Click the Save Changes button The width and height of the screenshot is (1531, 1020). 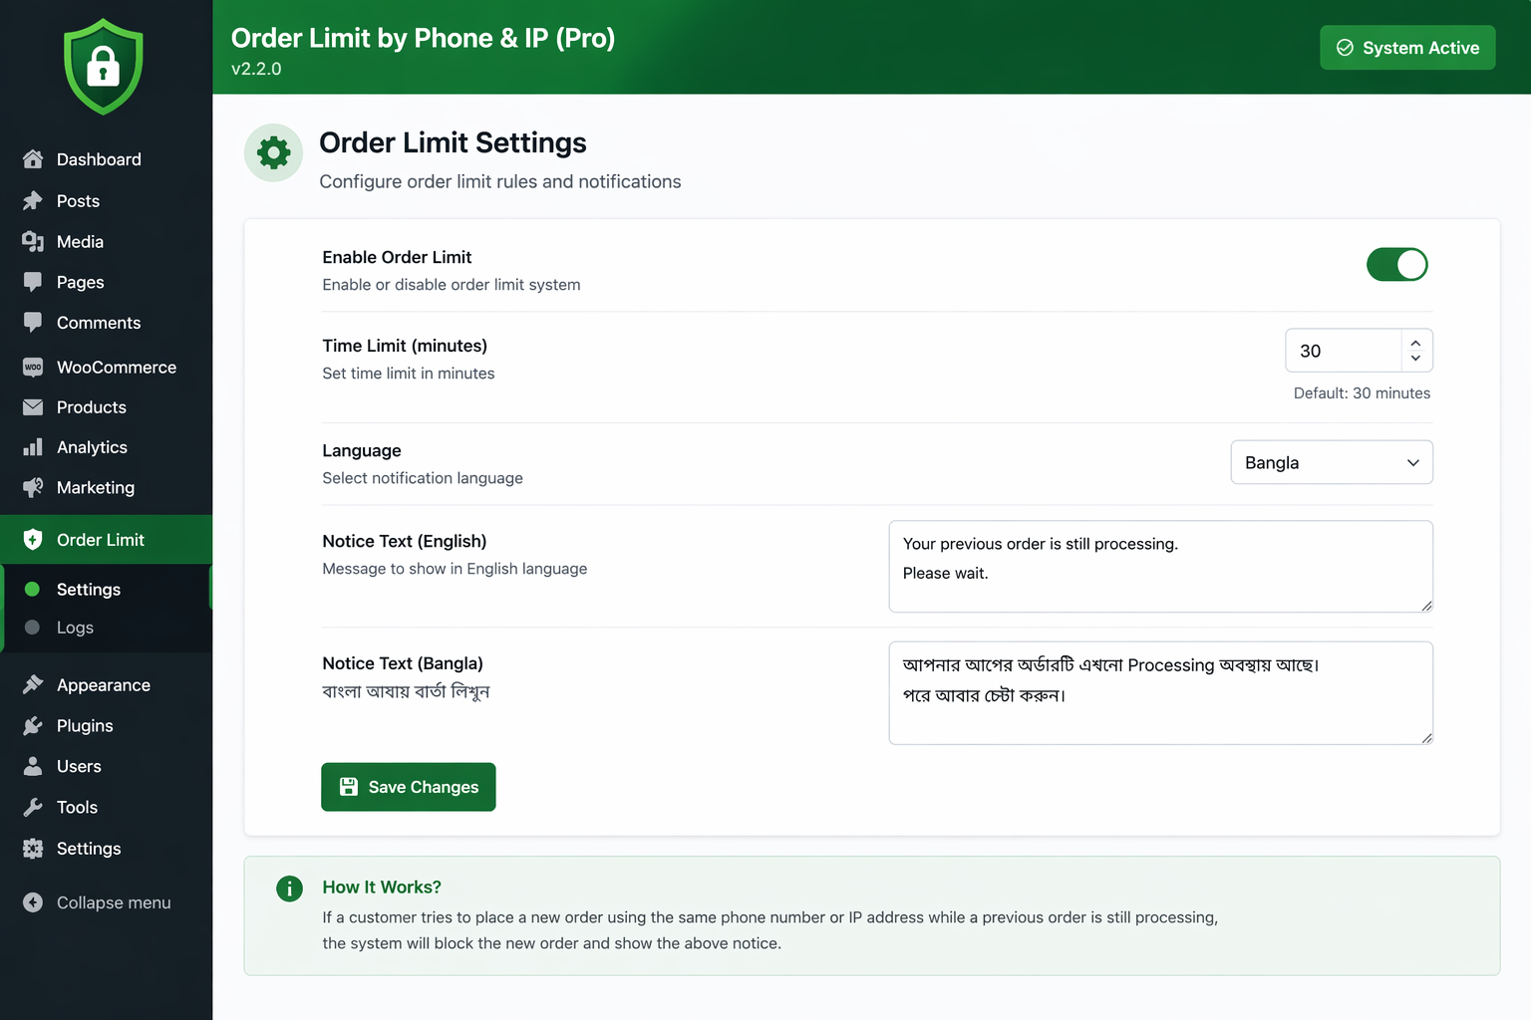coord(409,787)
